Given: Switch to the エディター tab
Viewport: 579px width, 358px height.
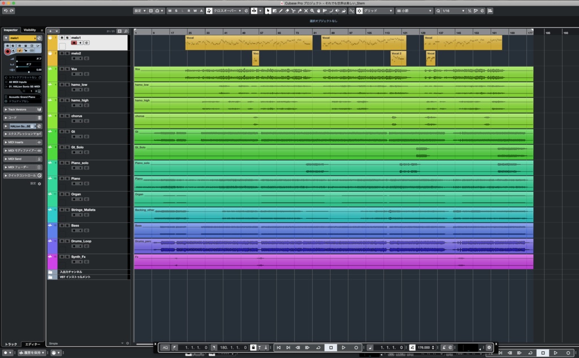Looking at the screenshot, I should 32,344.
